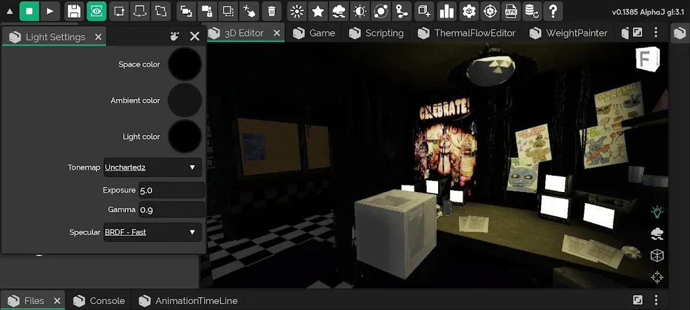Click the sun lighting icon in toolbar

297,11
